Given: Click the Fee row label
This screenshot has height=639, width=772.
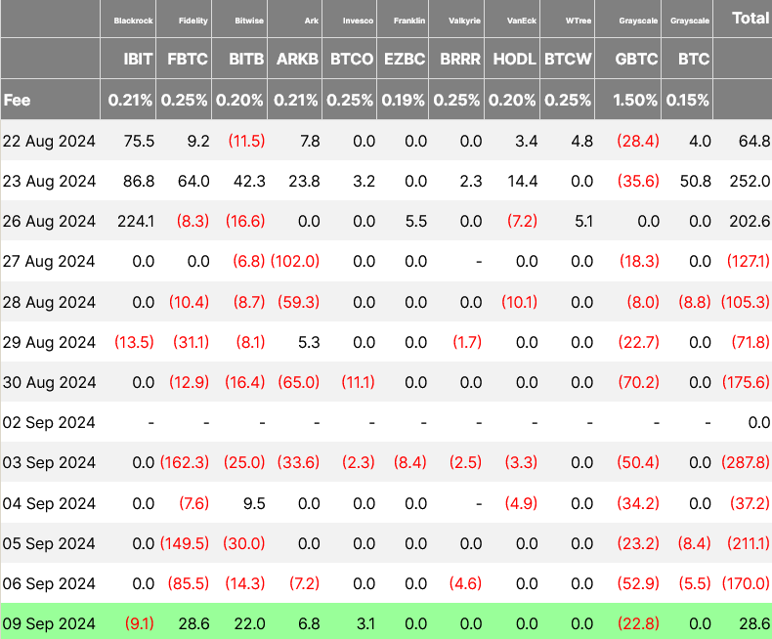Looking at the screenshot, I should tap(17, 100).
